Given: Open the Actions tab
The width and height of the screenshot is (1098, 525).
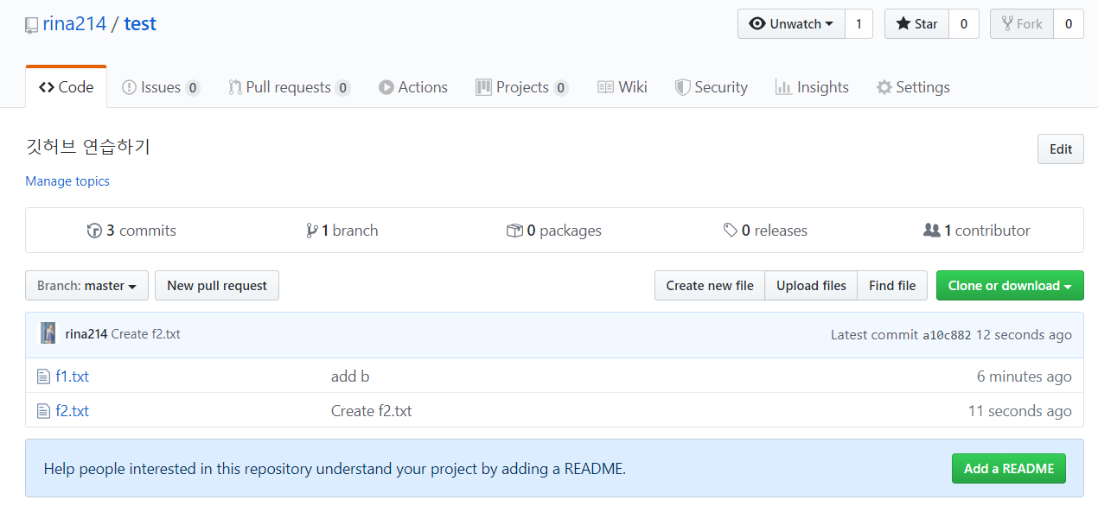Looking at the screenshot, I should (413, 87).
